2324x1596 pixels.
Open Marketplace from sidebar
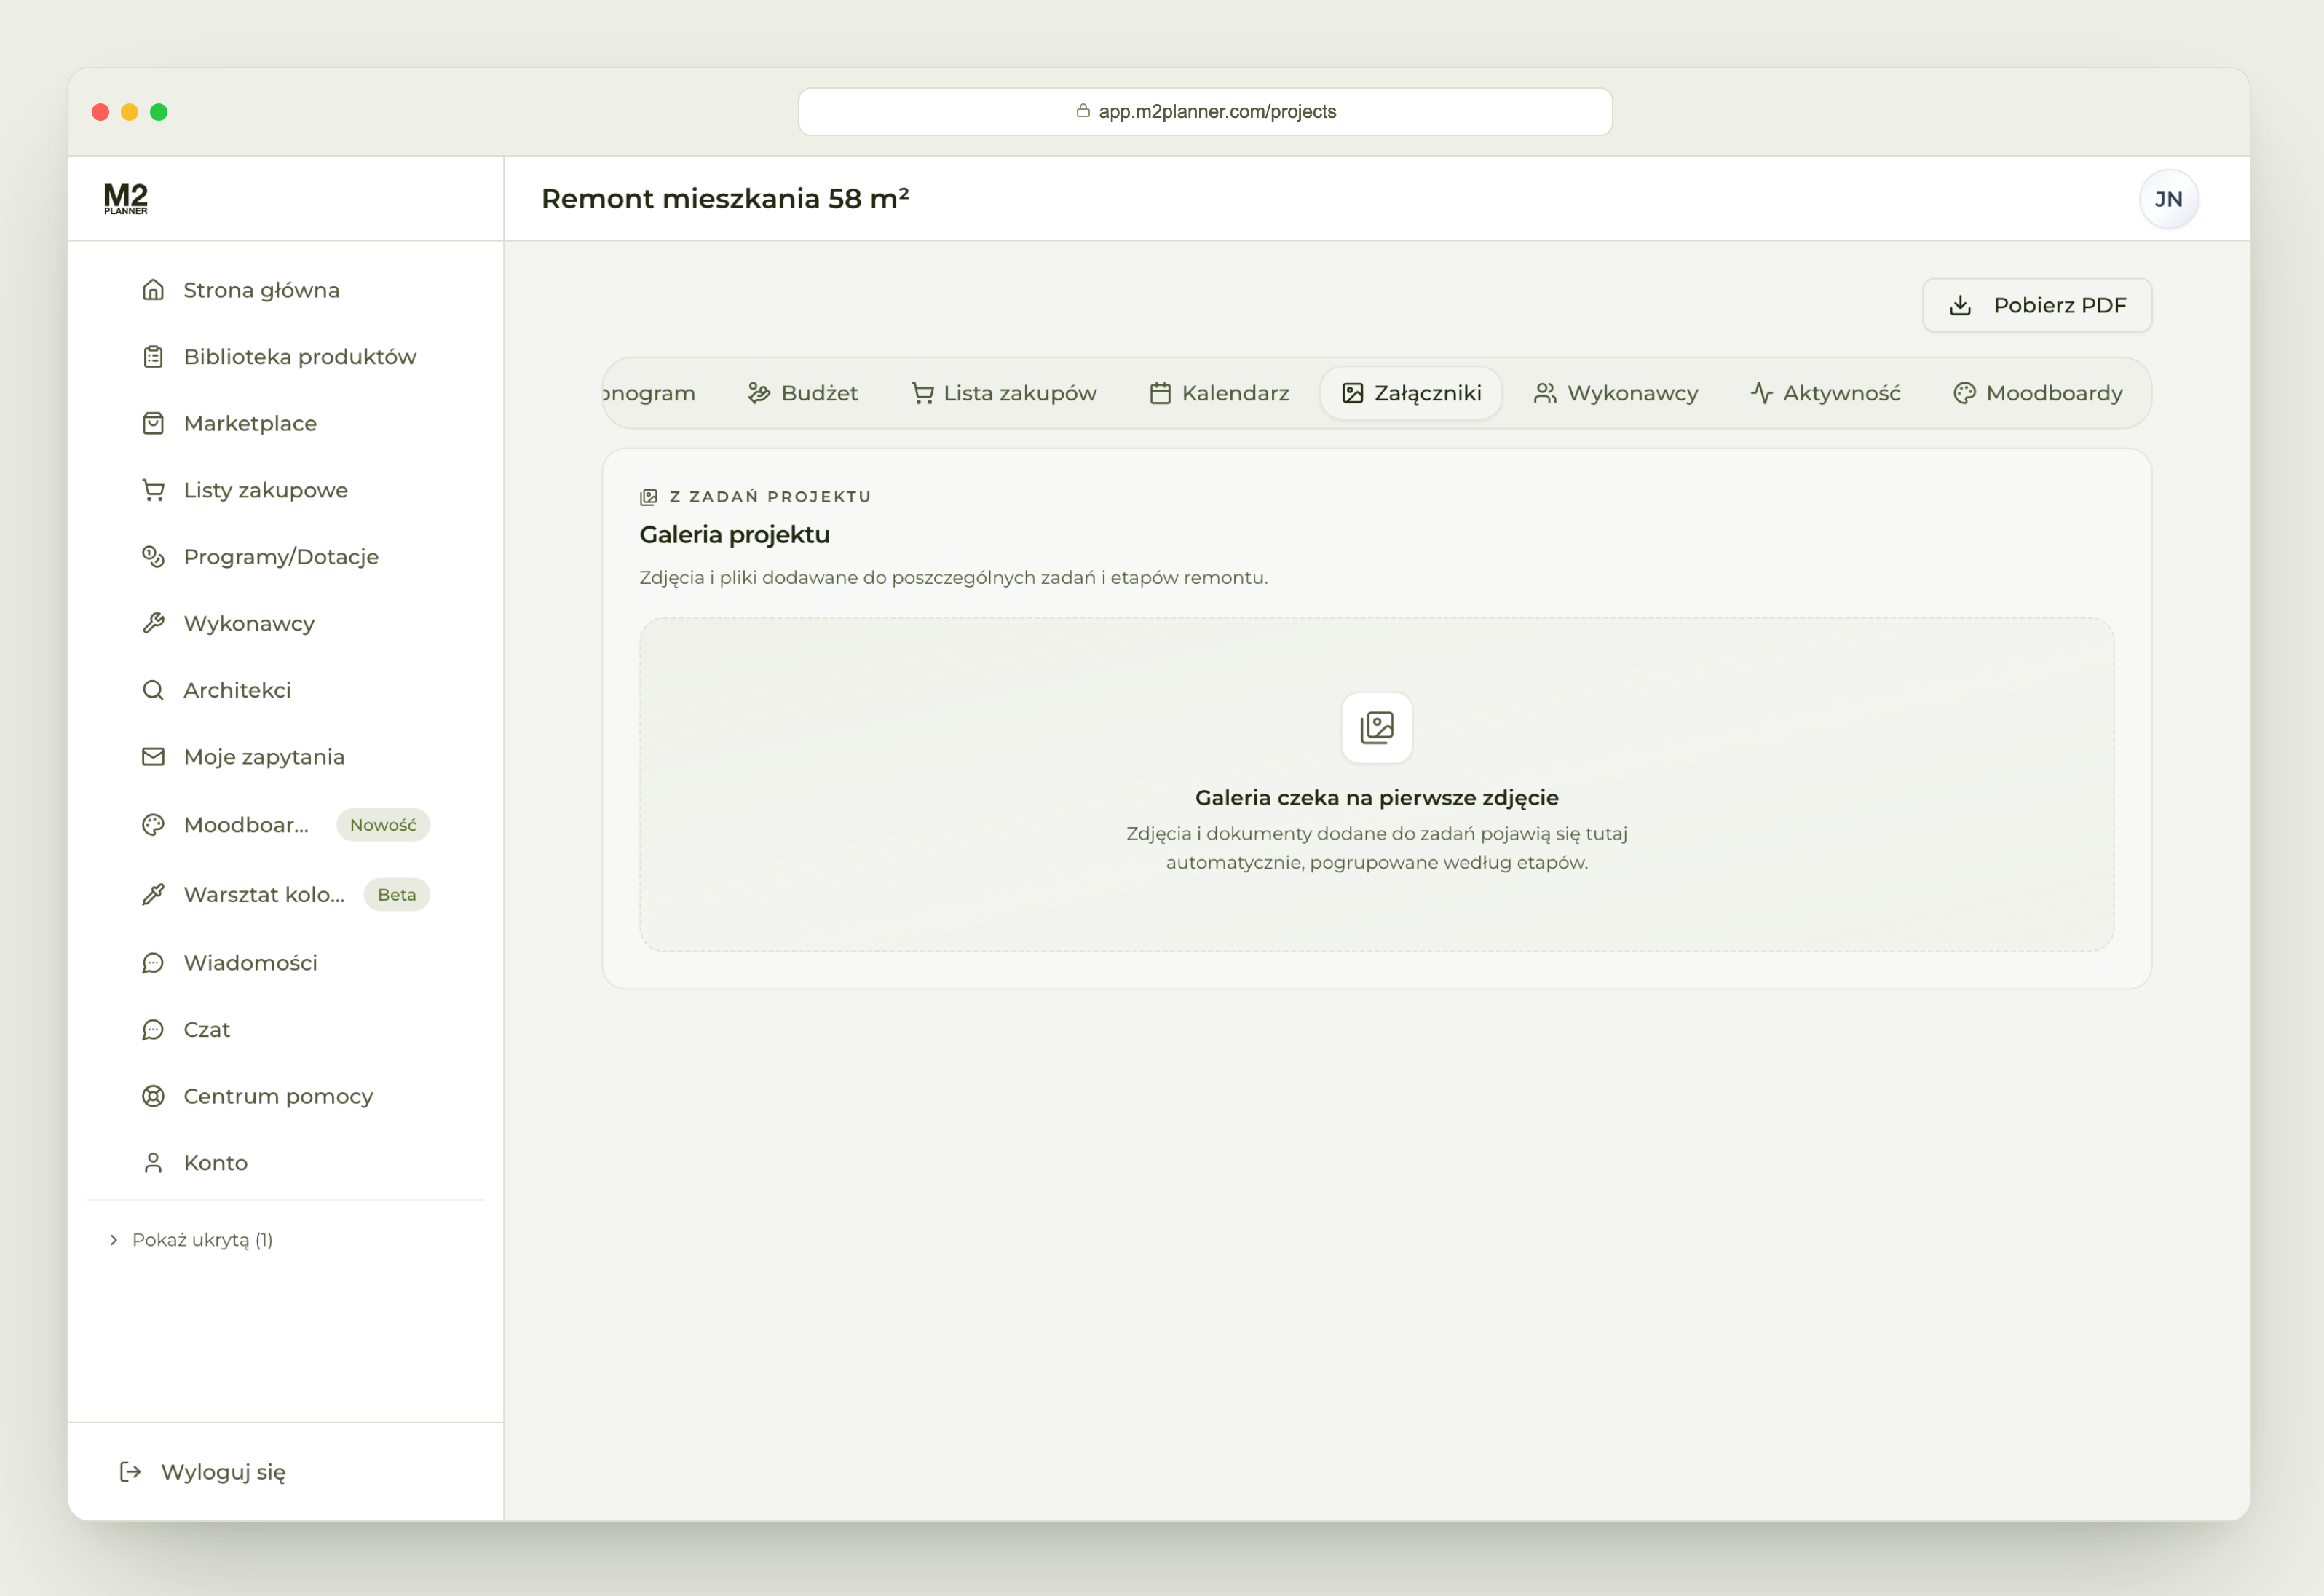click(x=286, y=424)
